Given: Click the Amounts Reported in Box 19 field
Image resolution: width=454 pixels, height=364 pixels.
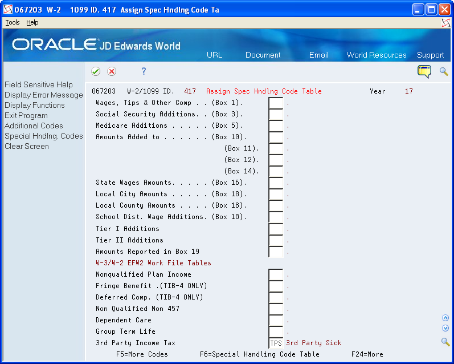Looking at the screenshot, I should (x=276, y=252).
